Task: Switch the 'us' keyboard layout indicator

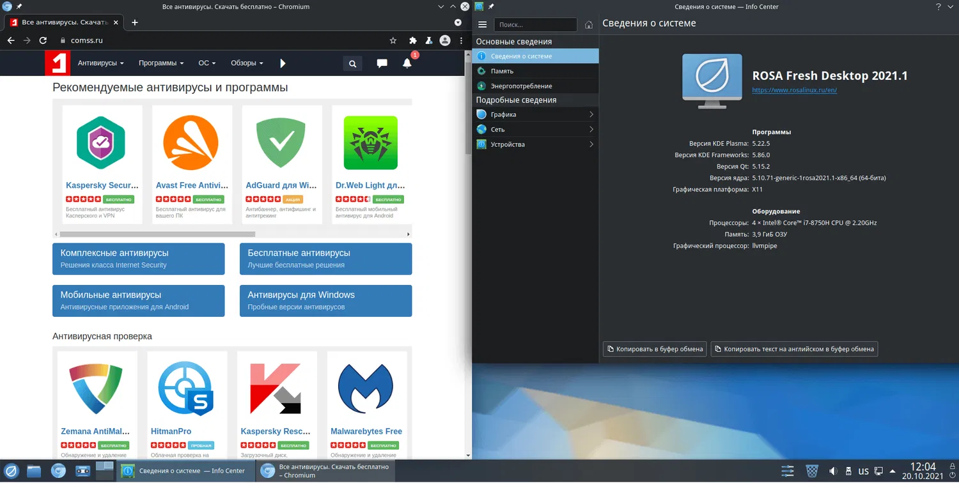Action: pyautogui.click(x=864, y=471)
